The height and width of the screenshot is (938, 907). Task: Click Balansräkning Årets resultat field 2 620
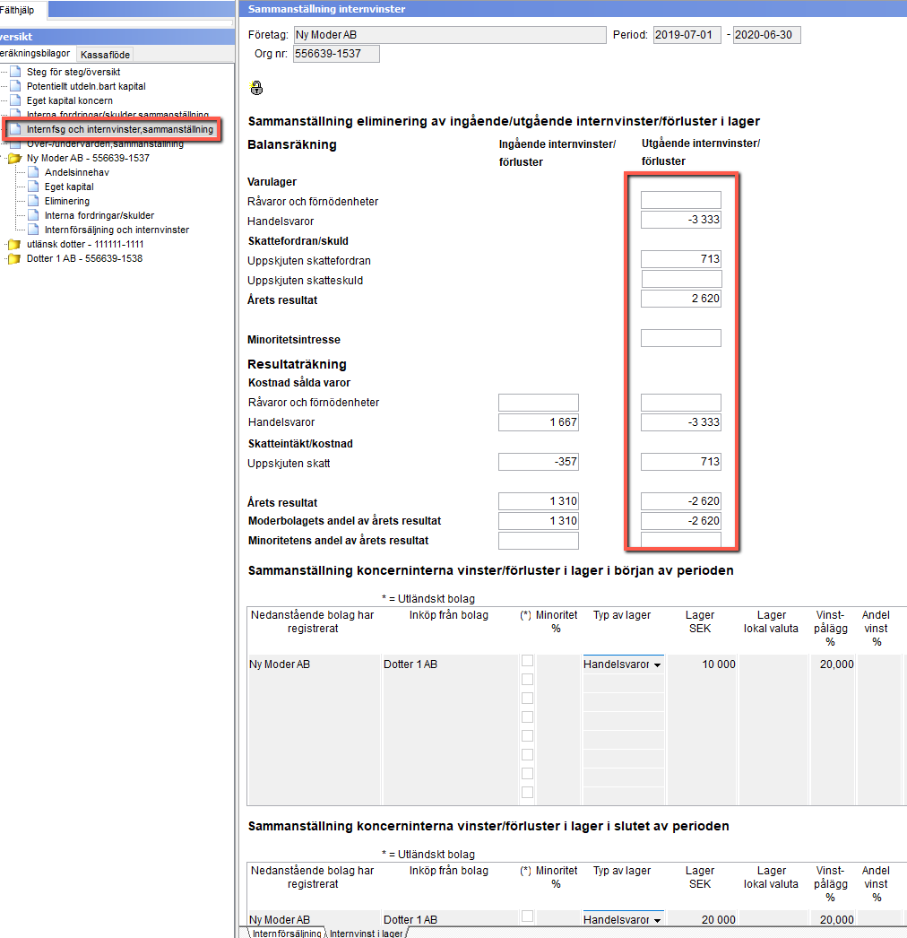pyautogui.click(x=681, y=299)
